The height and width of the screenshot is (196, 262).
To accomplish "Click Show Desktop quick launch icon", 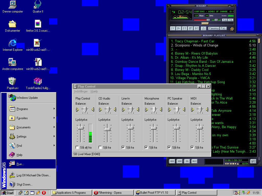I will (26, 193).
